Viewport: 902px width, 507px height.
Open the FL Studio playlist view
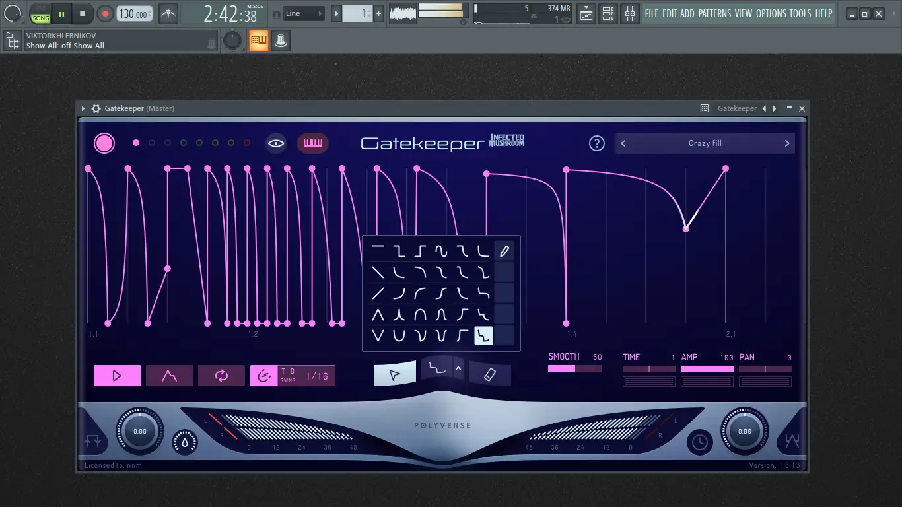(586, 13)
